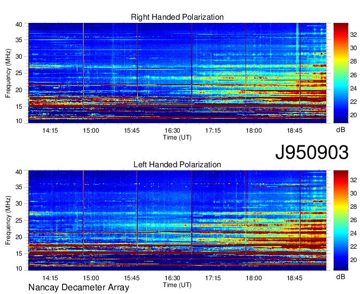This screenshot has height=294, width=363.
Task: Click the 32 dB tick on Right Handed color bar
Action: 353,35
